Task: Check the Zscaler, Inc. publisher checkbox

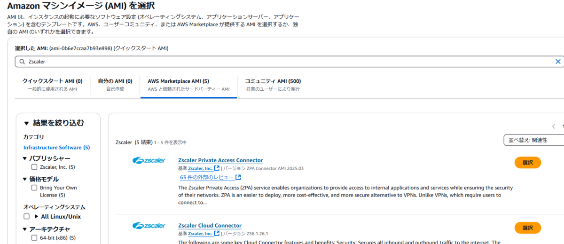Action: 34,167
